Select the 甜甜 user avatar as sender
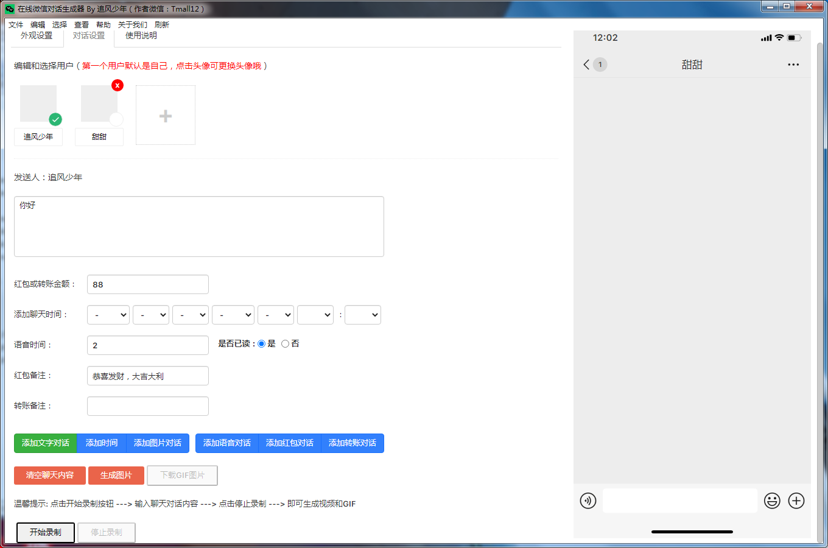Screen dimensions: 828x548 [x=99, y=104]
